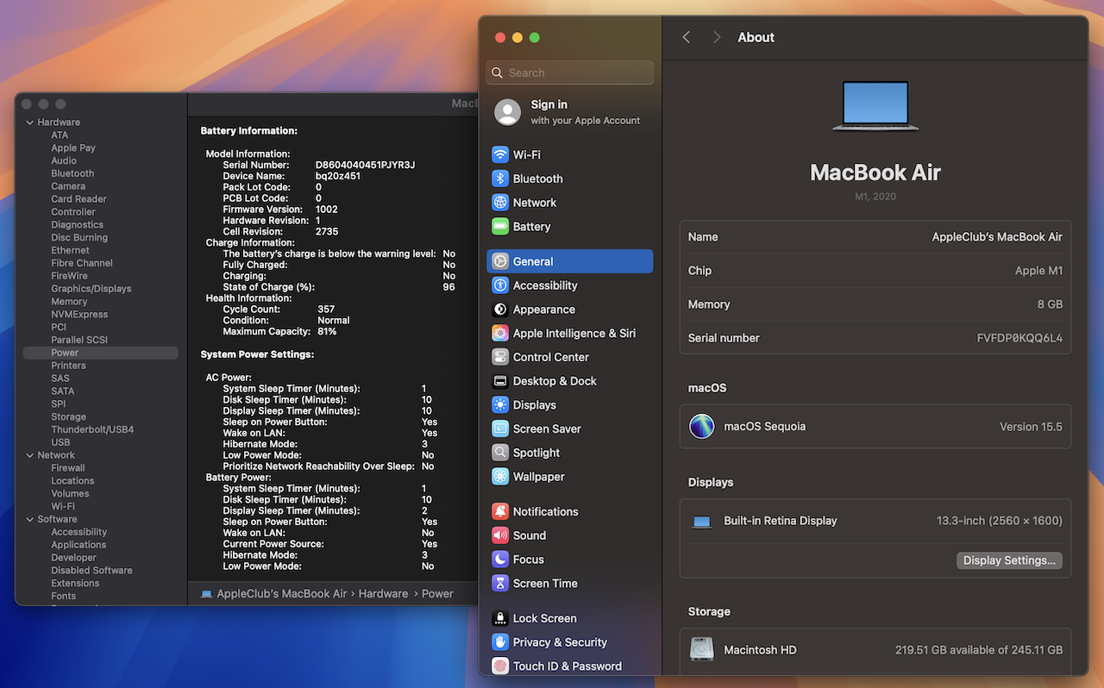
Task: Go forward with the right chevron
Action: click(x=717, y=37)
